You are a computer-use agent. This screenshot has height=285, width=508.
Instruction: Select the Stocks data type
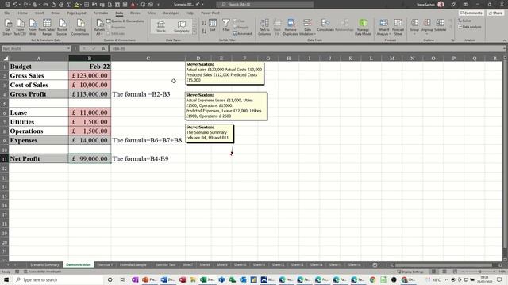161,27
